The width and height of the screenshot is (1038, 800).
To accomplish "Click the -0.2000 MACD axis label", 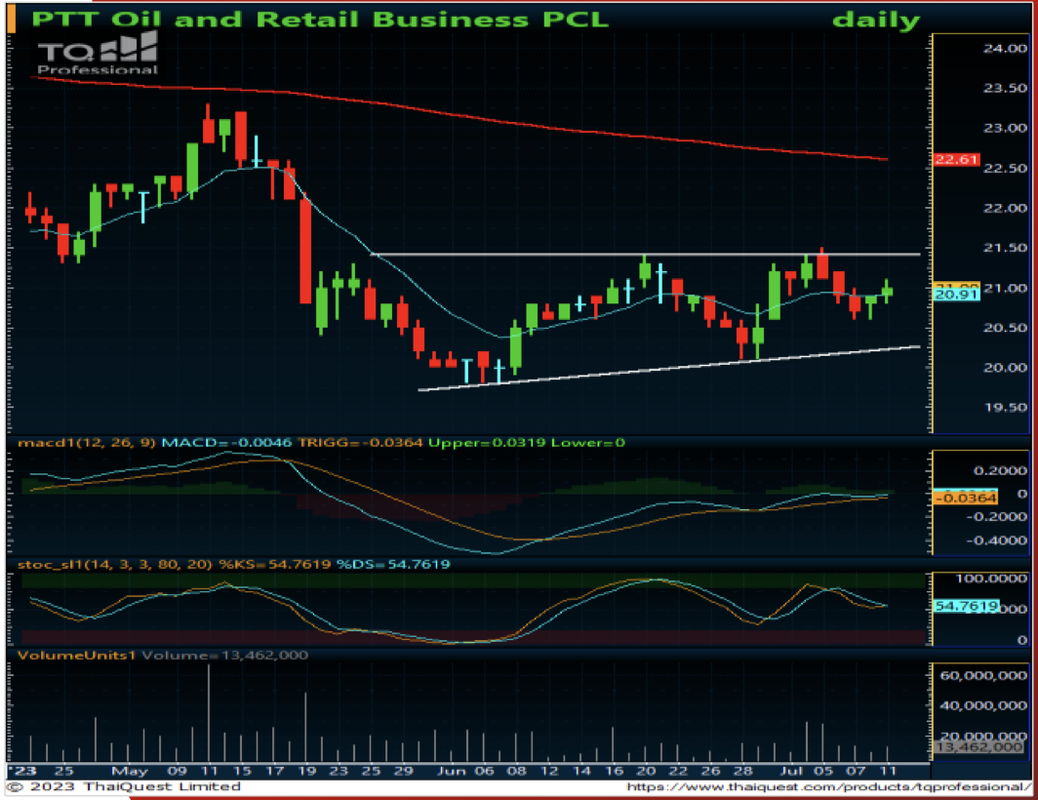I will (997, 516).
